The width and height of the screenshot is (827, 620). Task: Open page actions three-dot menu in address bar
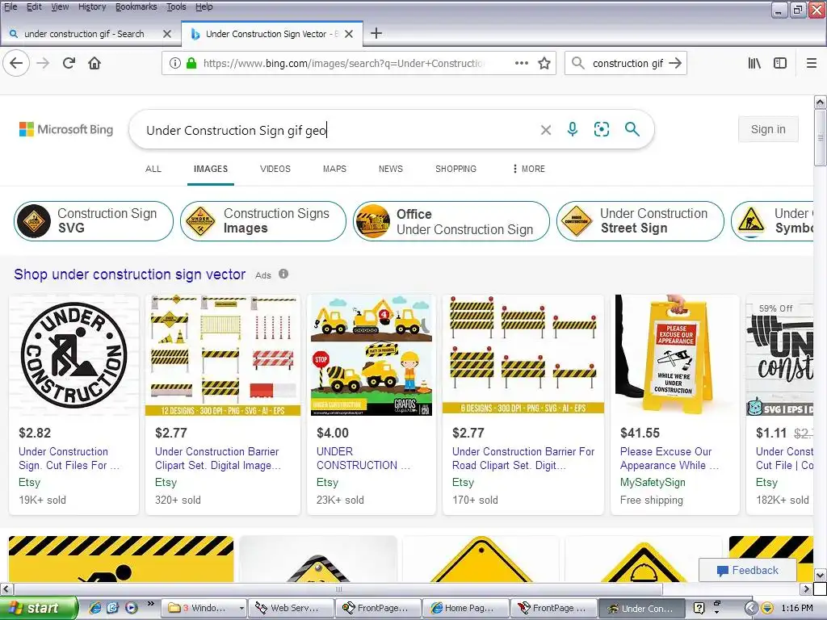coord(521,63)
